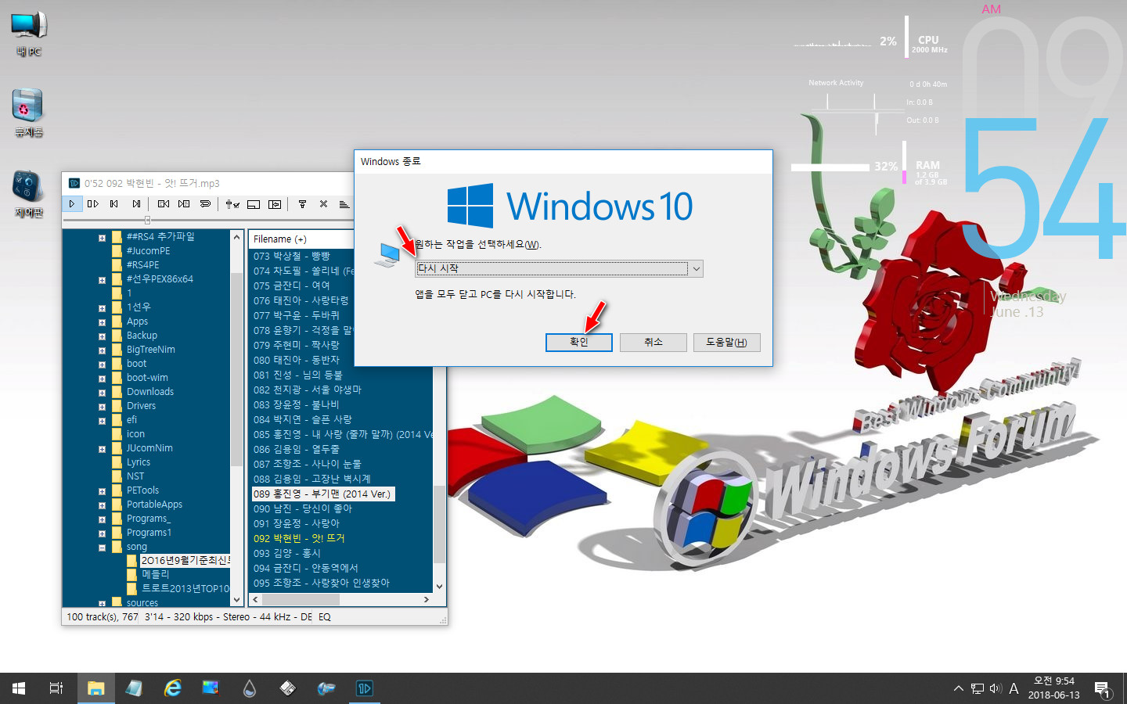Toggle the repeat loop icon
Screen dimensions: 1127x704
pyautogui.click(x=205, y=203)
